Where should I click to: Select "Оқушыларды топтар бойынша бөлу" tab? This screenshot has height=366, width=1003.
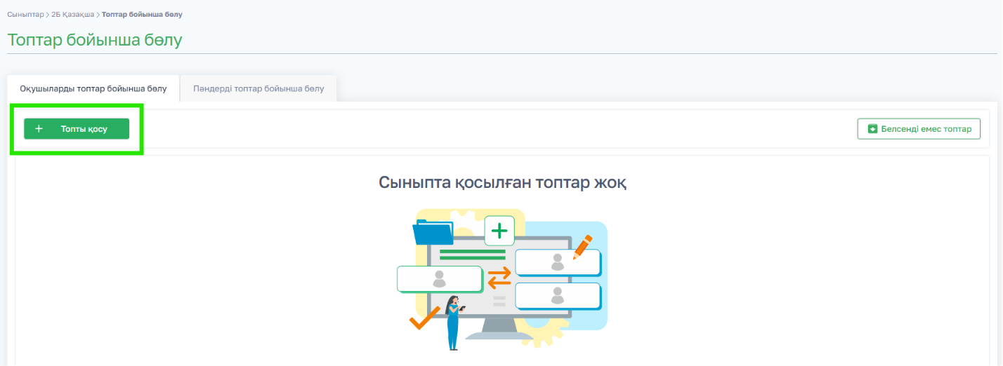93,89
